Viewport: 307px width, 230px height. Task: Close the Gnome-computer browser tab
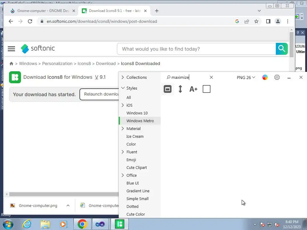tap(74, 11)
